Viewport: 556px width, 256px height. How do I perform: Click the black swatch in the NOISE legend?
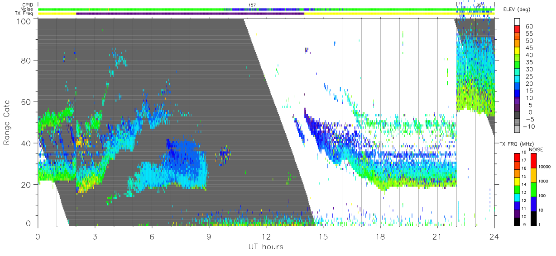pos(535,218)
